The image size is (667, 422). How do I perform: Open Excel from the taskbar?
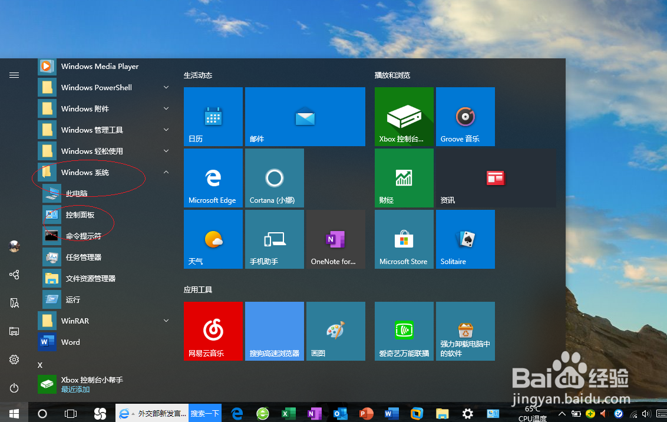[288, 413]
